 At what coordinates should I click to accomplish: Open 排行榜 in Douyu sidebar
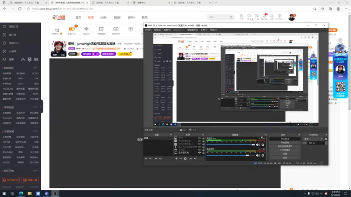12,35
